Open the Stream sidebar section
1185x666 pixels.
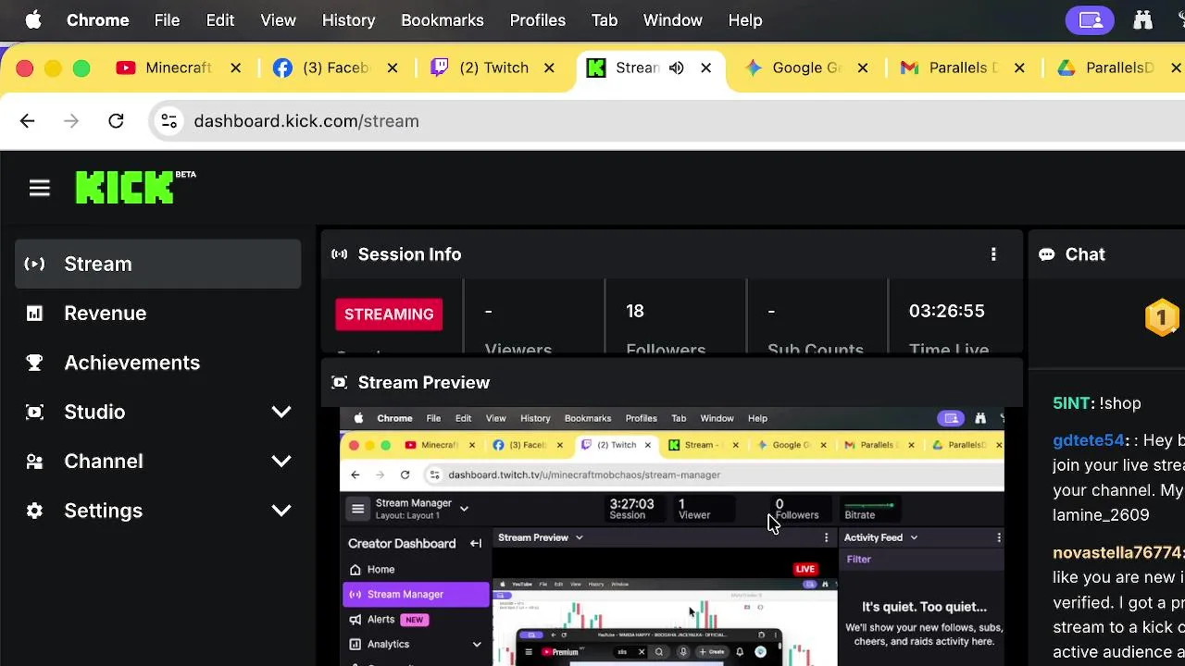[157, 264]
